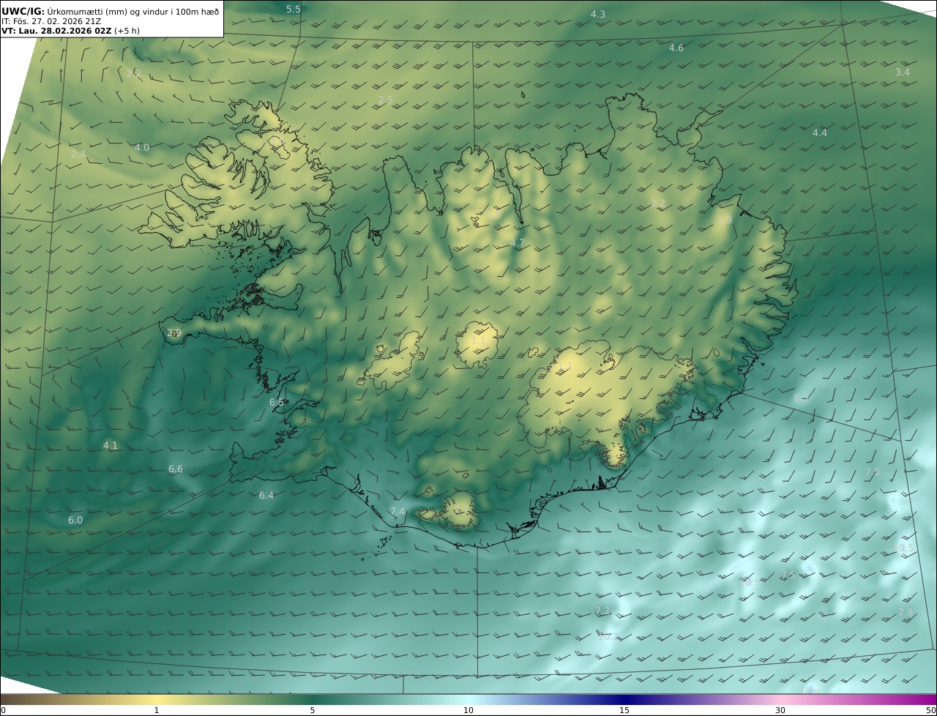
Task: Click the 4.1 value label
Action: 111,445
